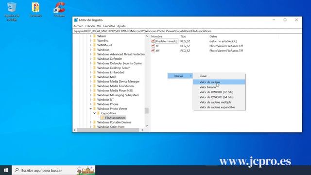Click the tree scroll down arrow
311x175 pixels.
coord(147,126)
